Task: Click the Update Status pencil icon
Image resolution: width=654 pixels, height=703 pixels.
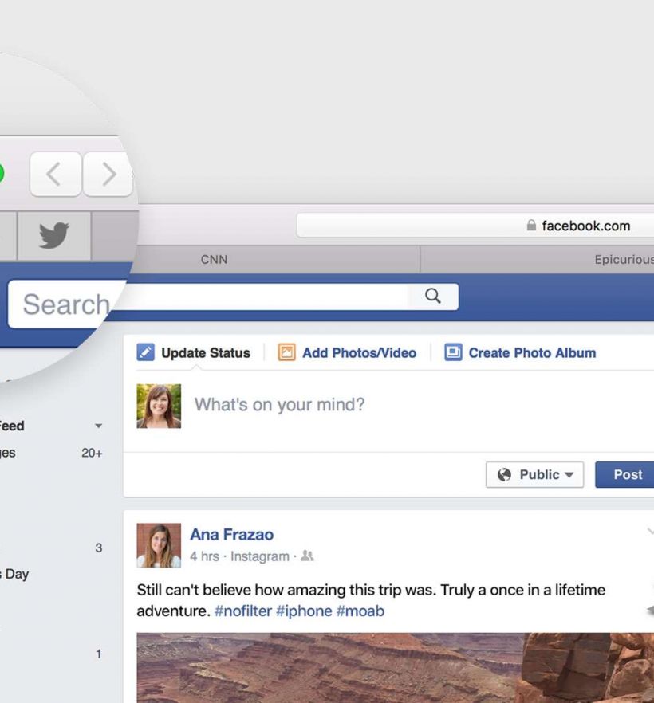Action: click(x=145, y=352)
